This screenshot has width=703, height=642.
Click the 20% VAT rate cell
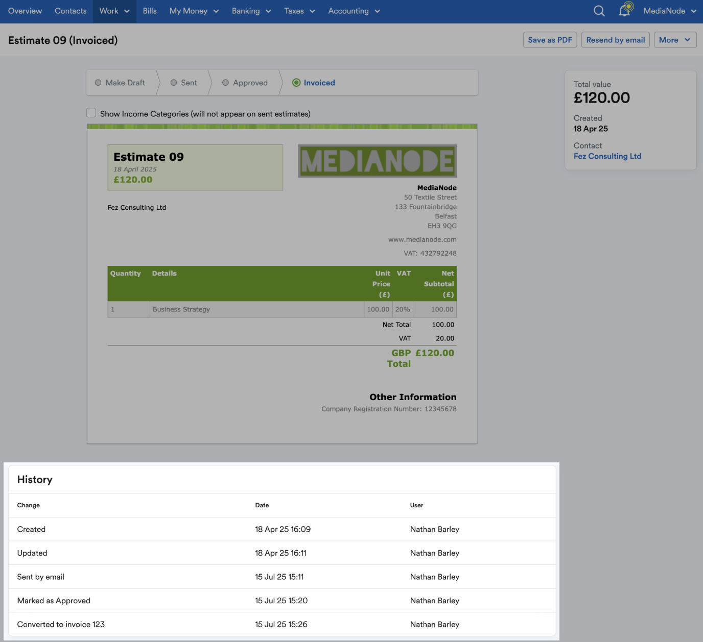point(403,309)
